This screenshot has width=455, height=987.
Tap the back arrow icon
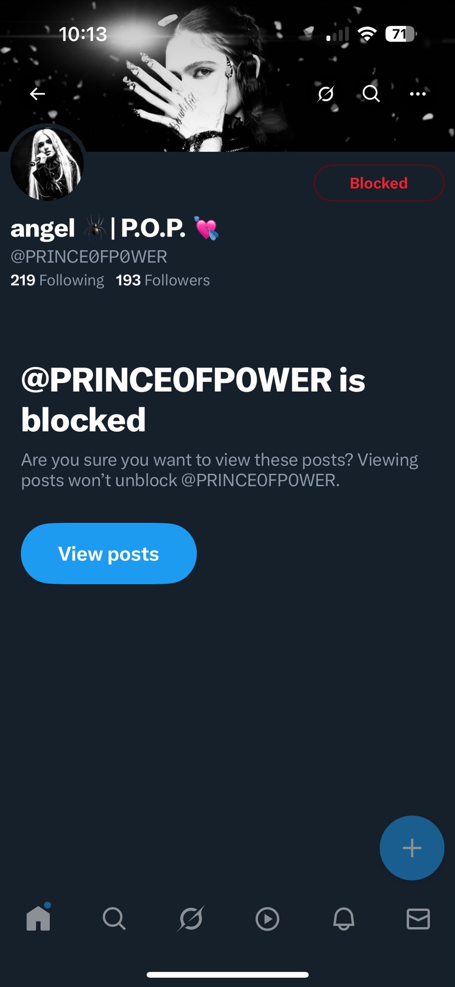point(38,94)
